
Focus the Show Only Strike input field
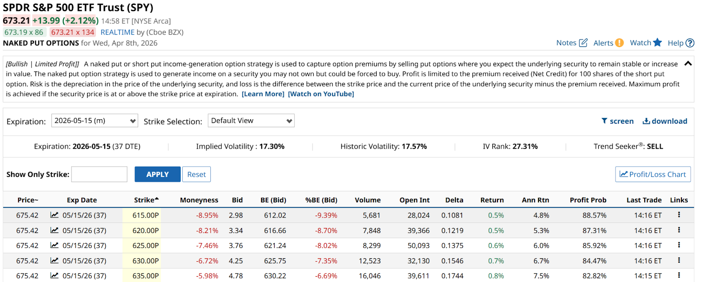click(99, 174)
